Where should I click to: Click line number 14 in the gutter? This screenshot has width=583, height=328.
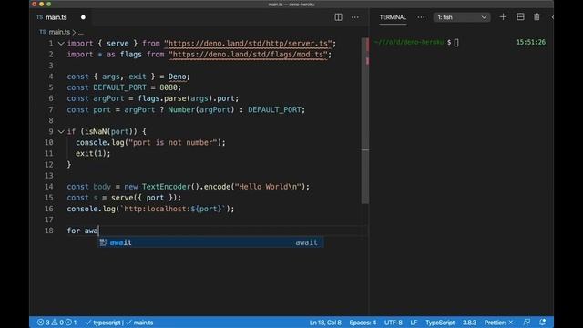pyautogui.click(x=48, y=187)
